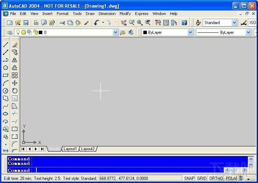Viewport: 258px width, 183px height.
Task: Toggle GRID display in status bar
Action: pyautogui.click(x=202, y=178)
